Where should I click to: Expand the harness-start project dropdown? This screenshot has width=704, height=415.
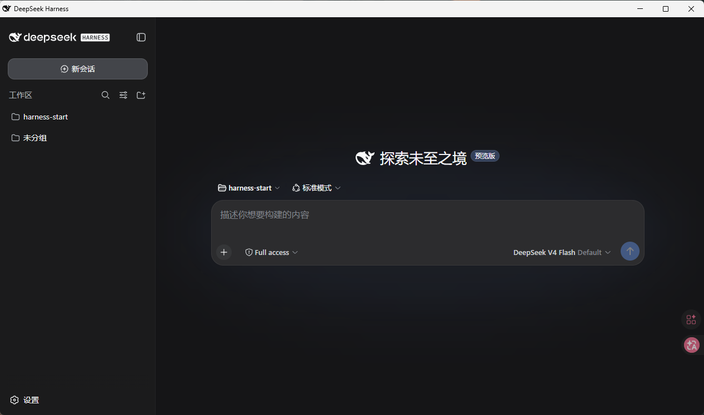tap(249, 188)
